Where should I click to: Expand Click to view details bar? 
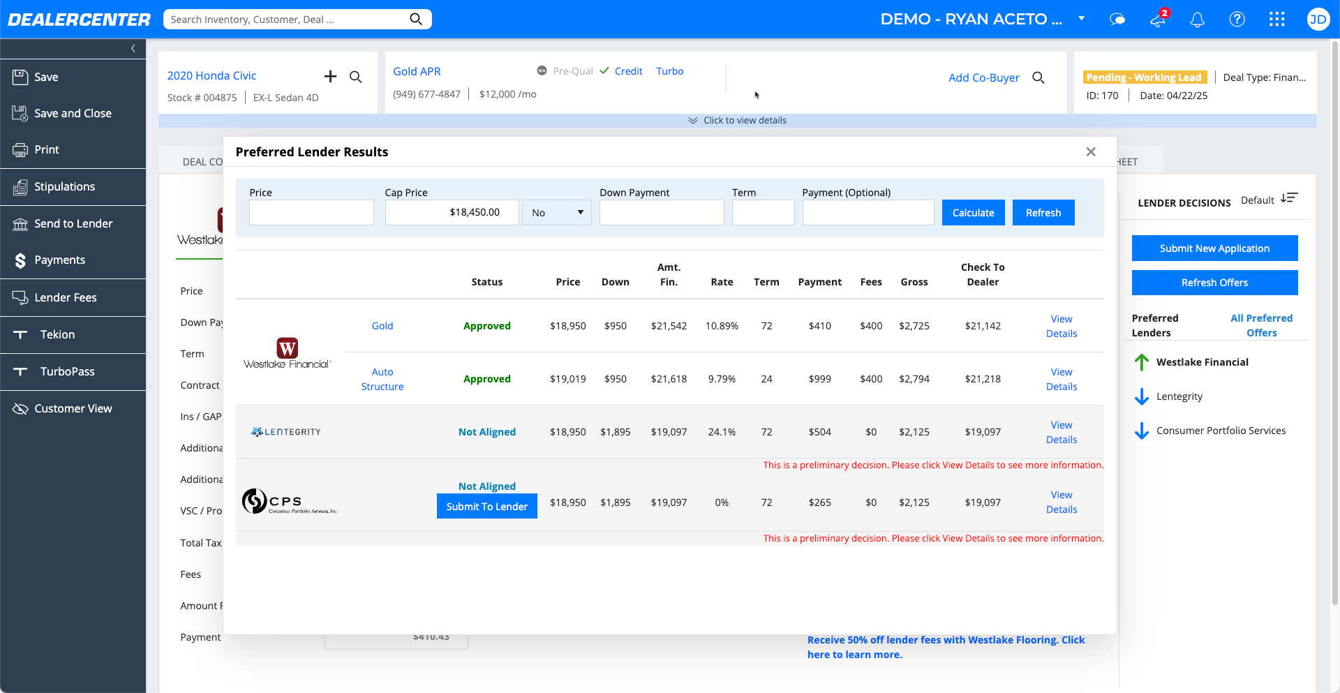(x=738, y=120)
